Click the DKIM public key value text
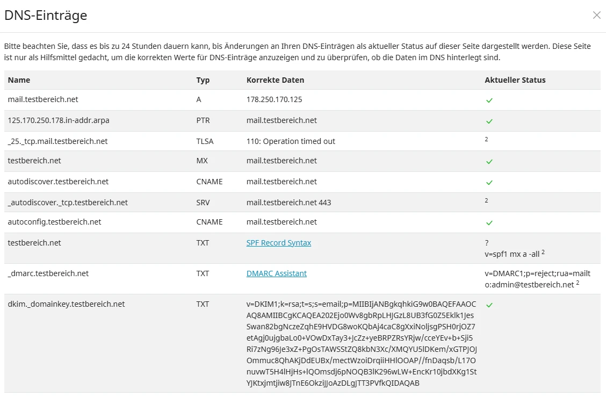The height and width of the screenshot is (397, 606). (x=362, y=344)
